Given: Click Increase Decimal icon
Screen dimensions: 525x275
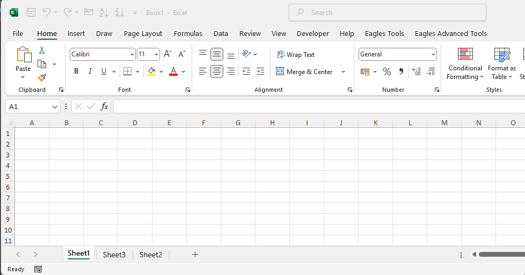Looking at the screenshot, I should point(416,71).
